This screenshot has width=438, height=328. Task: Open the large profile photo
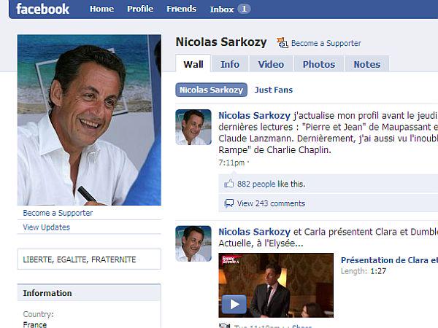tap(88, 120)
